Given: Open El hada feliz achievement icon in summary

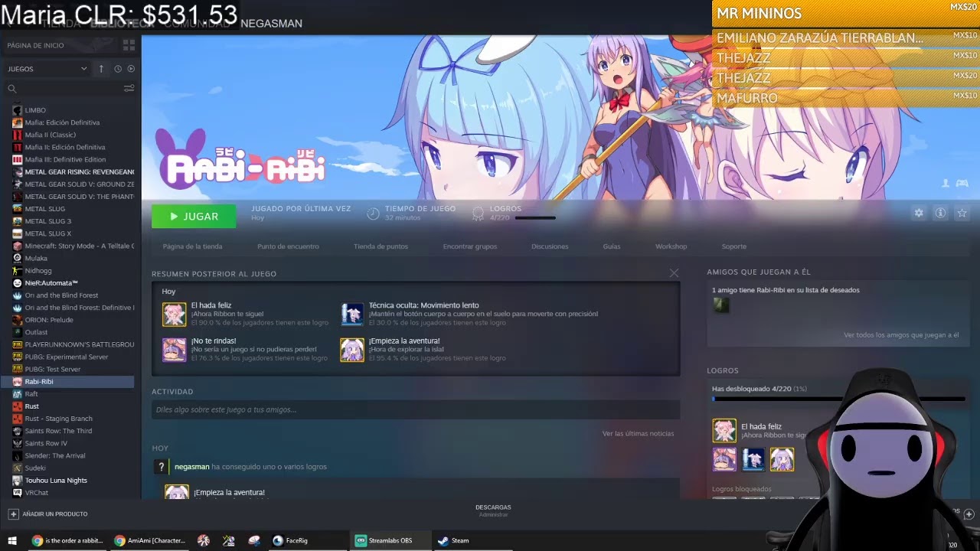Looking at the screenshot, I should pos(174,315).
